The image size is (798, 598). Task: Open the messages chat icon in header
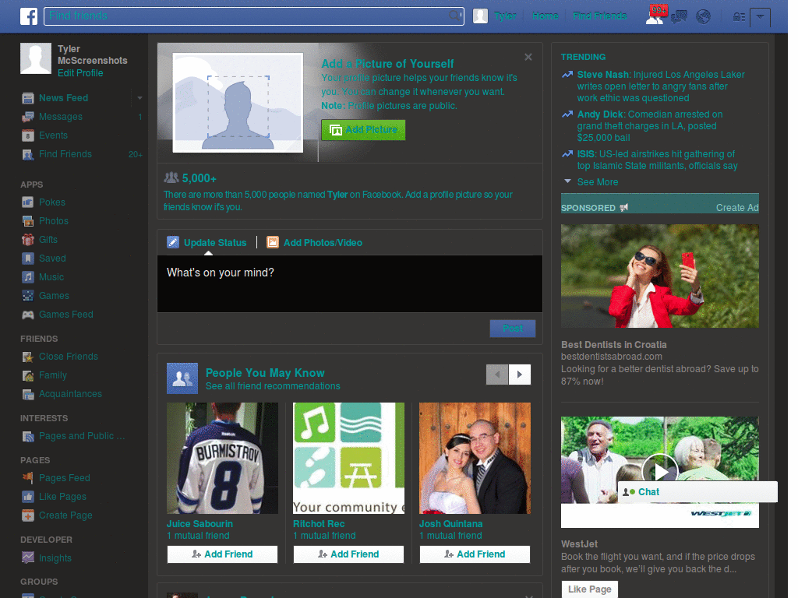(x=679, y=17)
